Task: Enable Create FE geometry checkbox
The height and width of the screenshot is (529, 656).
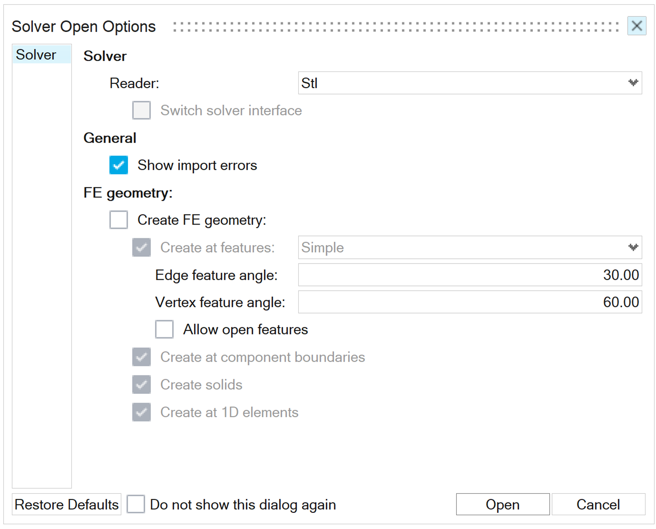Action: point(118,220)
